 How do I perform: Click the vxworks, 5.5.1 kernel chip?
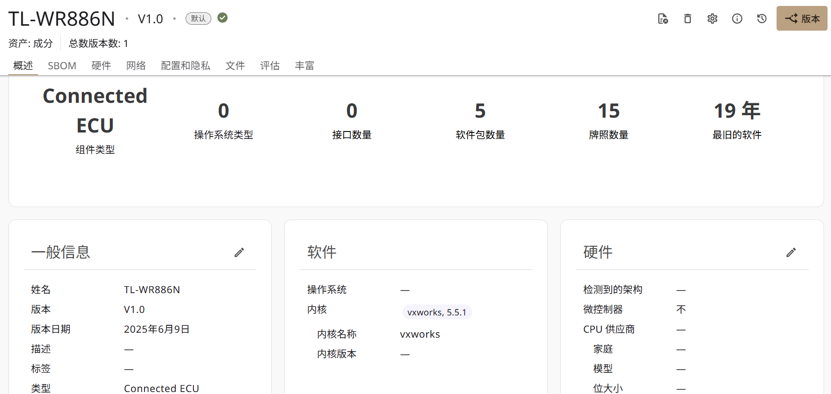coord(437,312)
